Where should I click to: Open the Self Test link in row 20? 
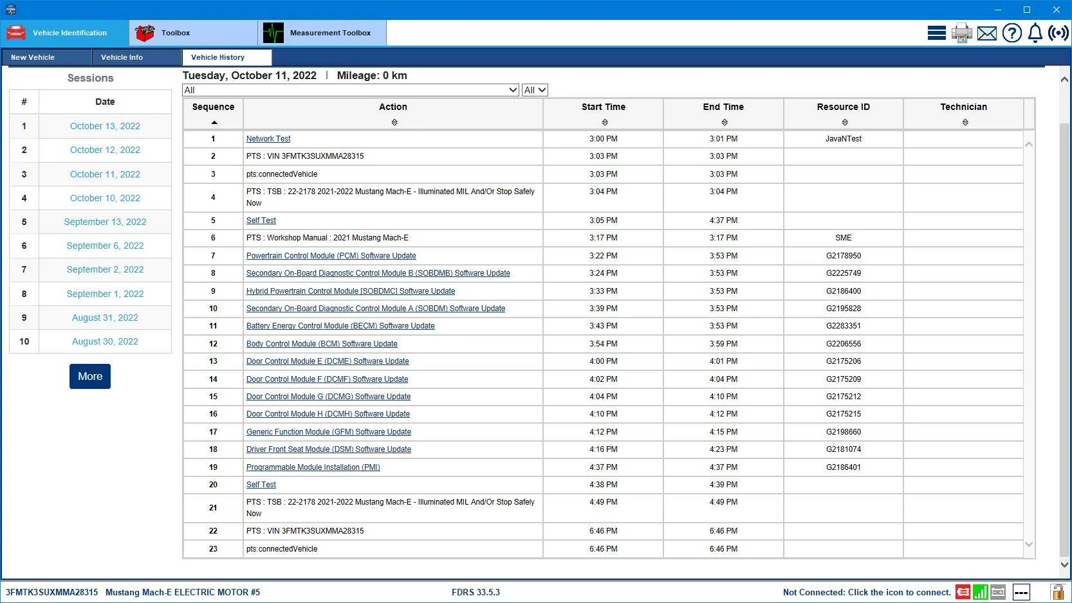(261, 485)
